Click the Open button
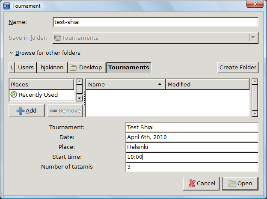The image size is (267, 199). tap(240, 184)
